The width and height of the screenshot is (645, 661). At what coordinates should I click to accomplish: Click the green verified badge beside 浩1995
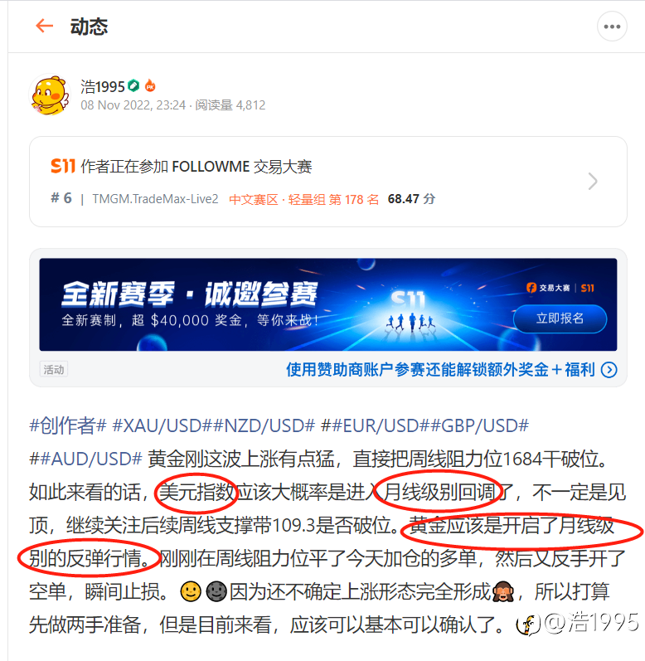point(134,85)
